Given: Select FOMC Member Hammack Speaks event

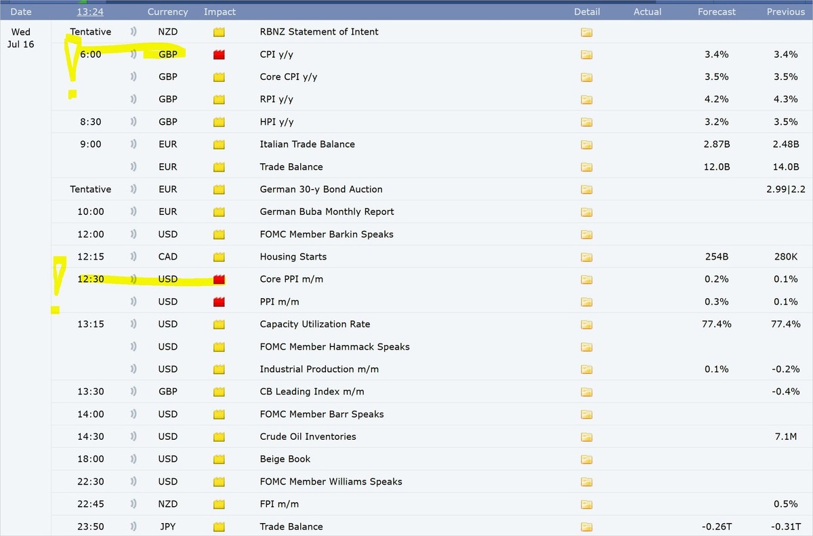Looking at the screenshot, I should [x=335, y=347].
